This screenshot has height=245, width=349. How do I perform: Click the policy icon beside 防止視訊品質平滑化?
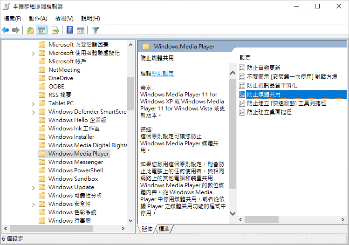[x=242, y=85]
